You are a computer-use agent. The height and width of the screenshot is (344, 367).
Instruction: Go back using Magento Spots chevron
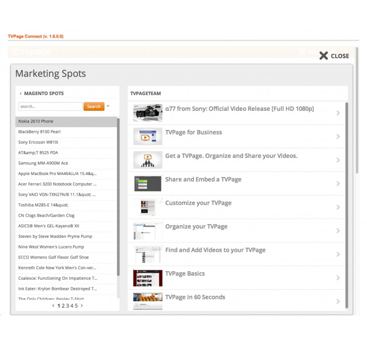21,94
